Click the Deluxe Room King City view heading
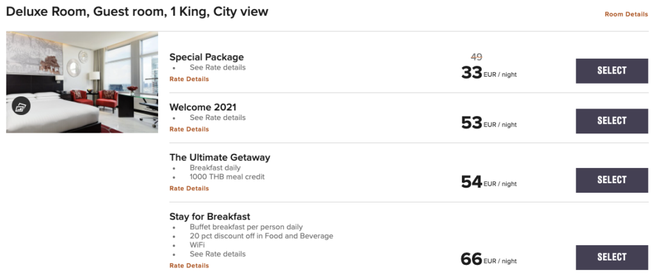Image resolution: width=655 pixels, height=279 pixels. point(137,11)
